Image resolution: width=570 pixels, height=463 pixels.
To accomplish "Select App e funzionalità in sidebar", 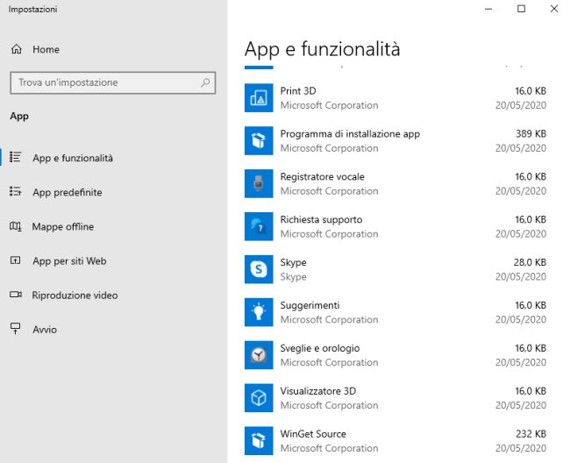I will coord(73,158).
